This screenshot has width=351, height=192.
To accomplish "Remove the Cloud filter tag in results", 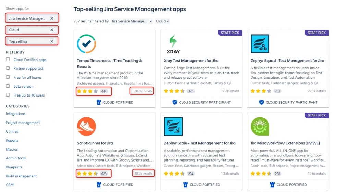I will 168,21.
